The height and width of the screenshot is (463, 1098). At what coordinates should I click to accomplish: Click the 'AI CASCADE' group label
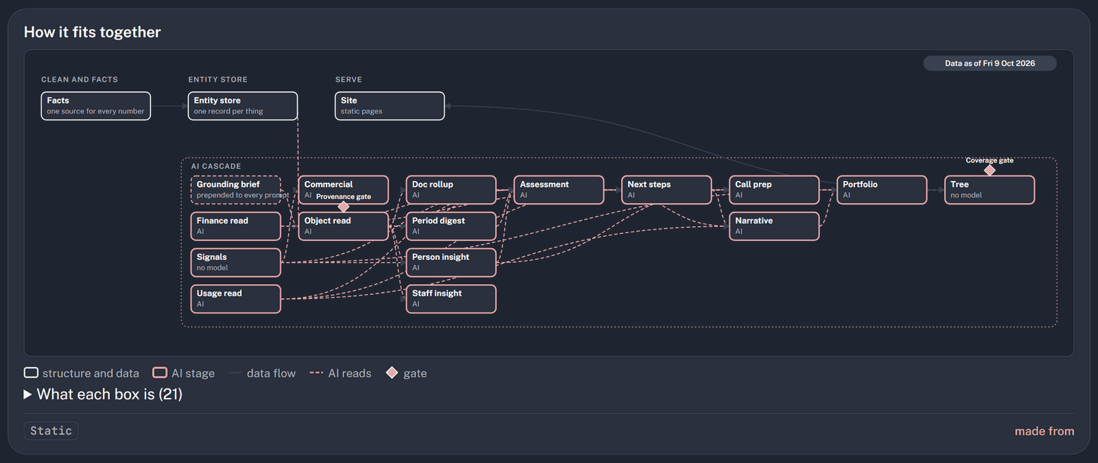(x=216, y=167)
